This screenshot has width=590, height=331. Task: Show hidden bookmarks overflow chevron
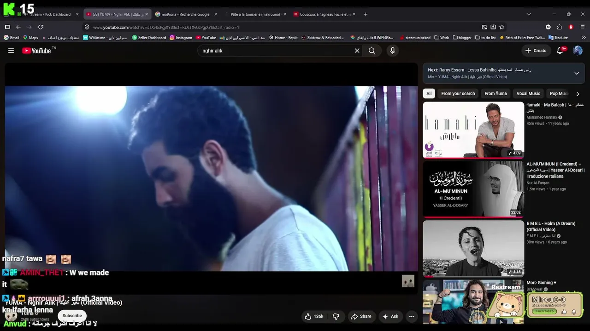(x=584, y=38)
